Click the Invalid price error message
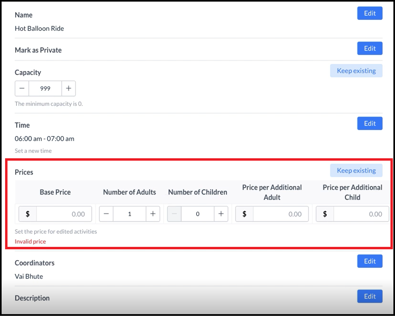Screen dimensions: 395x316 pos(30,241)
